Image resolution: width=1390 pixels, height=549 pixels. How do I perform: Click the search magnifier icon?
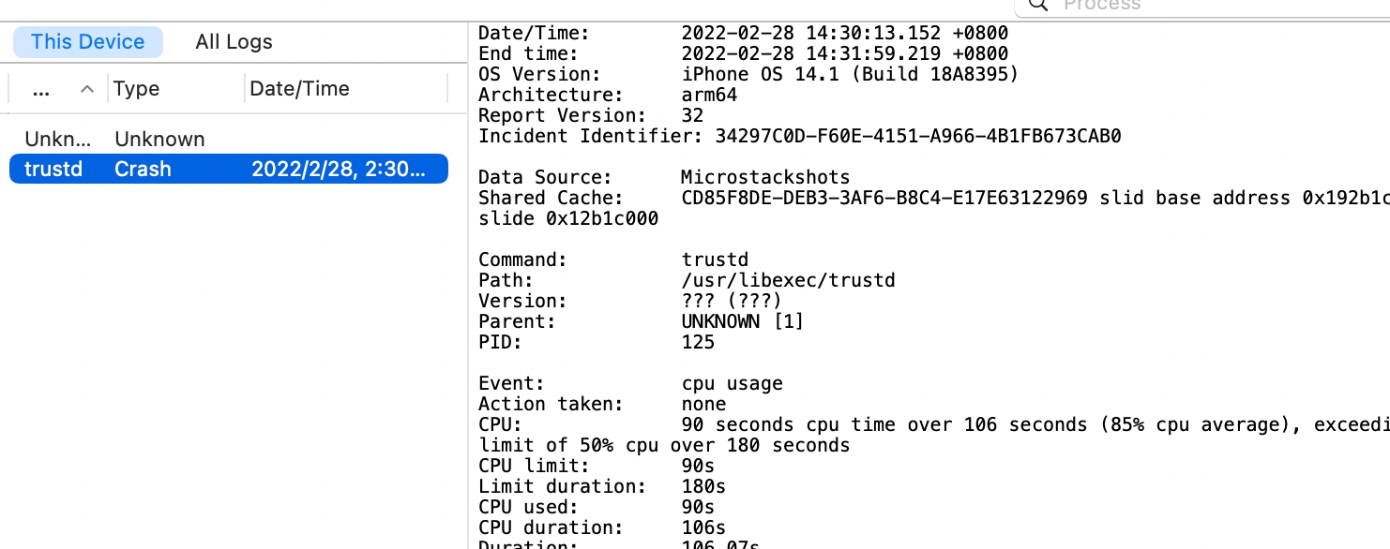pyautogui.click(x=1037, y=5)
